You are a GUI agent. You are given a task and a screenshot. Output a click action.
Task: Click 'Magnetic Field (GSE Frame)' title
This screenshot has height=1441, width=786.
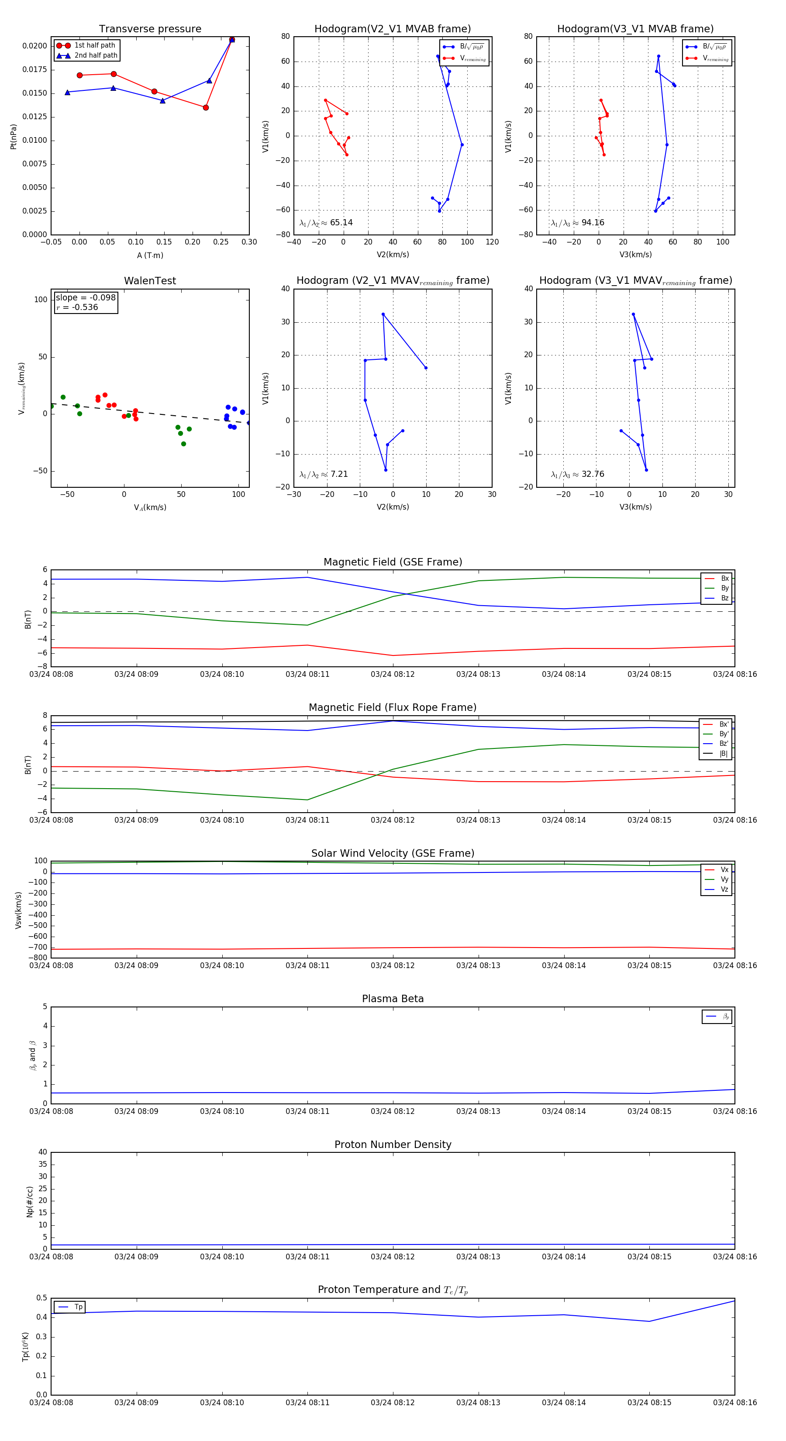393,562
